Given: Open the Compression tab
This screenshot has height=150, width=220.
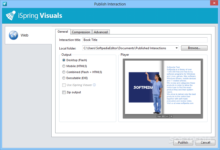Looking at the screenshot, I should 81,32.
